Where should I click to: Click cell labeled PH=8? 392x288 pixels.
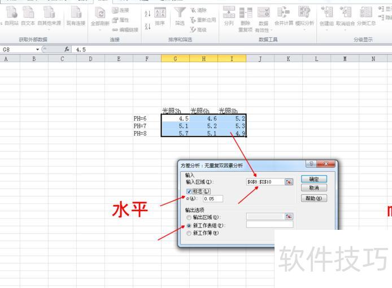click(x=147, y=133)
